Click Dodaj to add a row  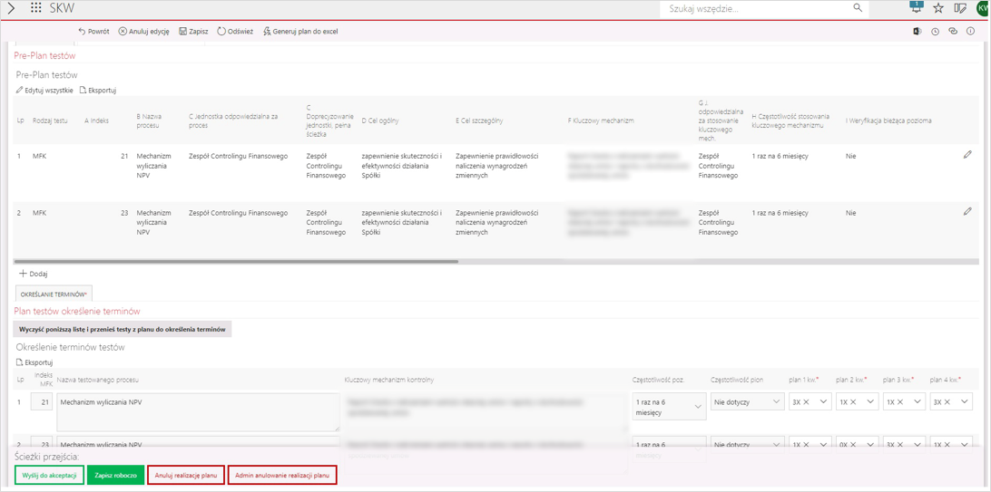[x=34, y=274]
